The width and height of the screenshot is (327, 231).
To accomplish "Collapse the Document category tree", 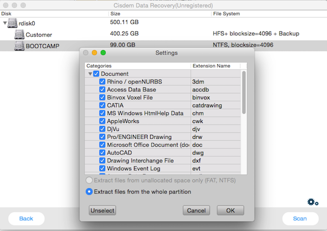I will 89,74.
